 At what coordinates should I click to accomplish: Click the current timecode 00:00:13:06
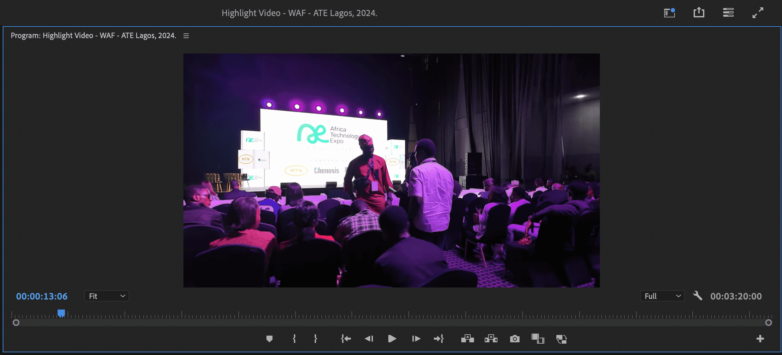[42, 296]
